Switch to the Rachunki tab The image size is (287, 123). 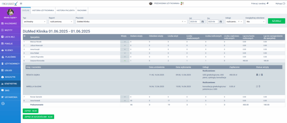point(82,10)
